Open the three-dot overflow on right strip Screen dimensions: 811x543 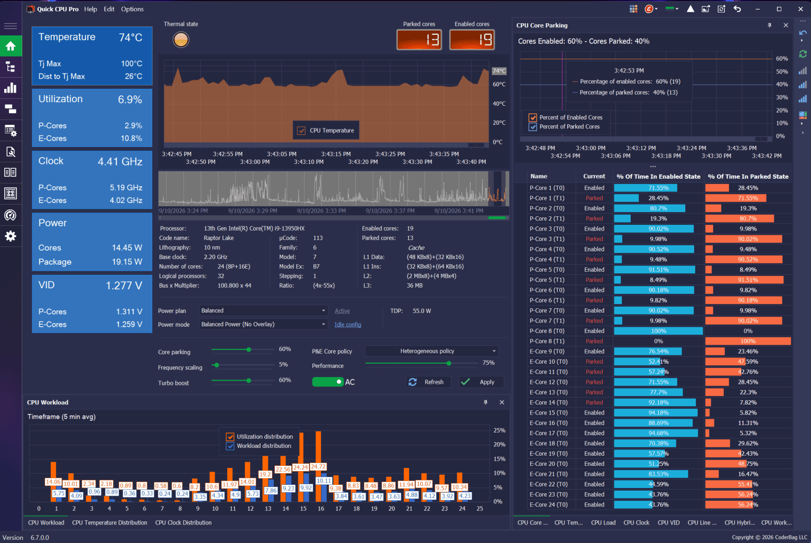(x=802, y=21)
